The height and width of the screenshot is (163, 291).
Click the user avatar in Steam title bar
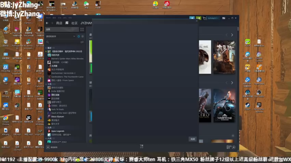pos(204,18)
